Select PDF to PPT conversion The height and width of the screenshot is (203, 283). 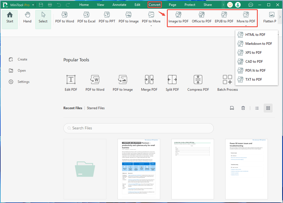tap(107, 18)
